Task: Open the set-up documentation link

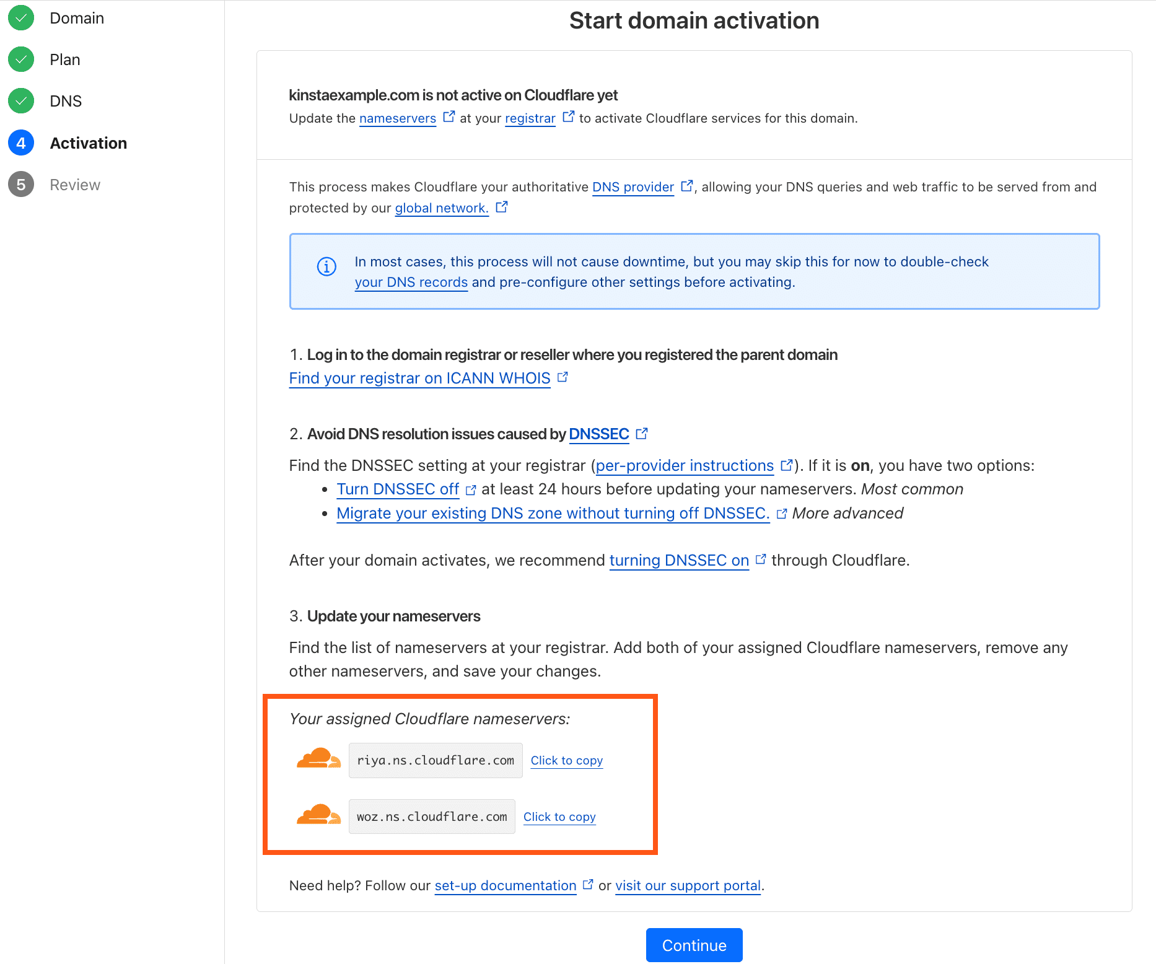Action: pos(505,885)
